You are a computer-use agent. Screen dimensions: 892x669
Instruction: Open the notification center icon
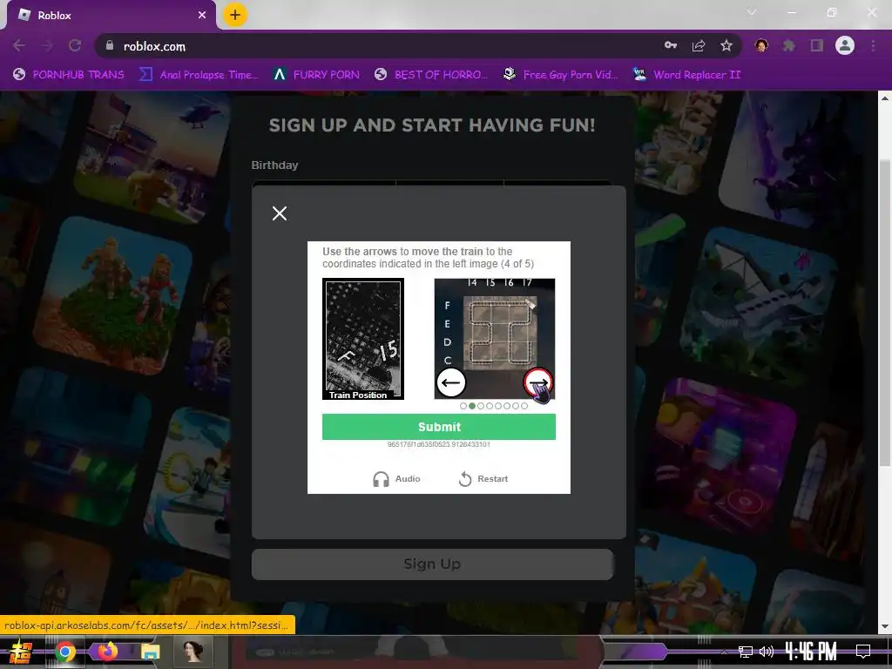tap(863, 652)
